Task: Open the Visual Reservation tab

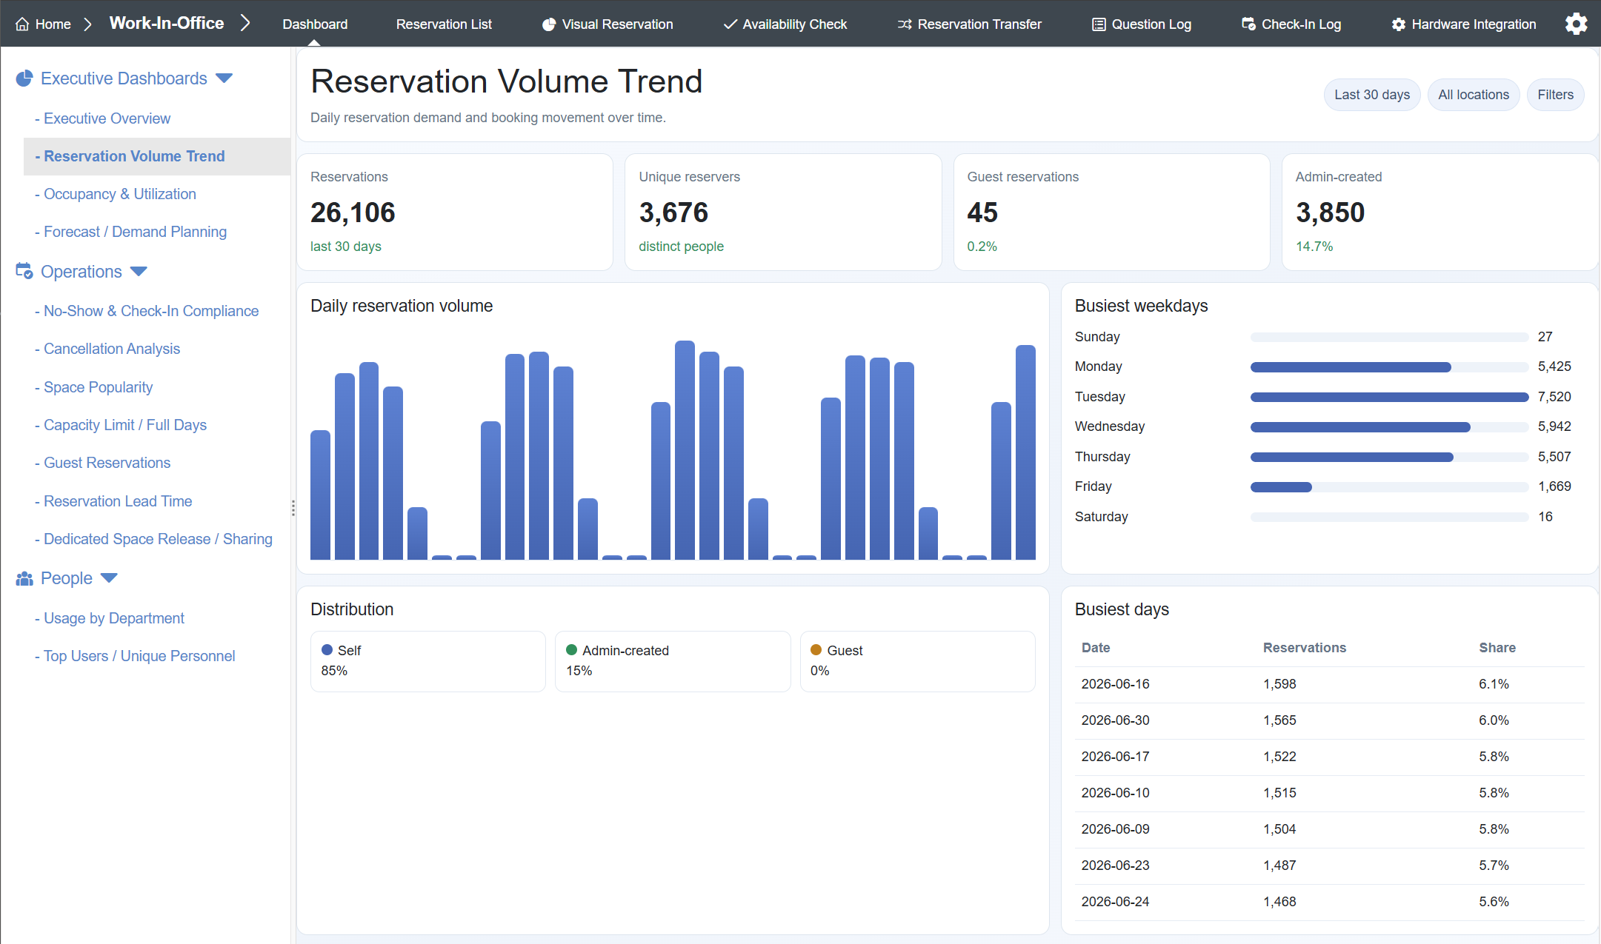Action: (608, 24)
